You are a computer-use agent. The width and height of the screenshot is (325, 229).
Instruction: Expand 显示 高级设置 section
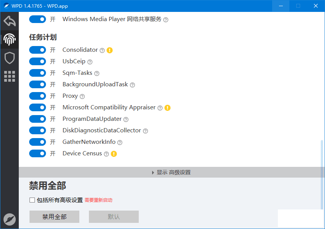(172, 172)
